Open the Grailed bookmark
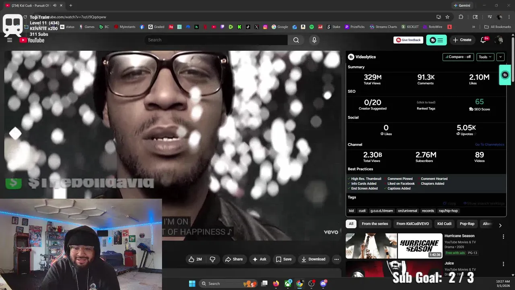The image size is (515, 290). point(157,27)
